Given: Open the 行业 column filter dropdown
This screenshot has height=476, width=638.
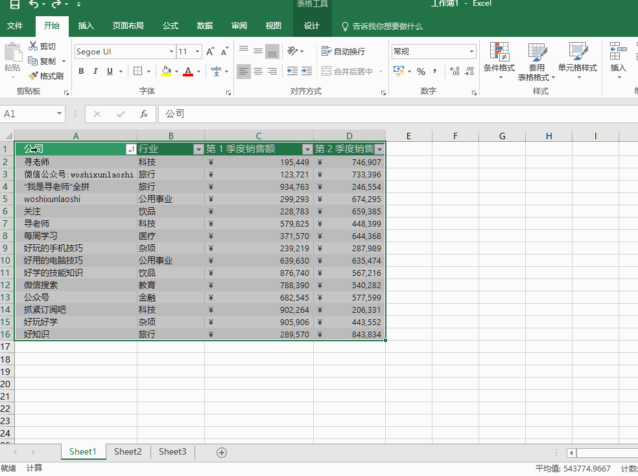Looking at the screenshot, I should (x=198, y=150).
